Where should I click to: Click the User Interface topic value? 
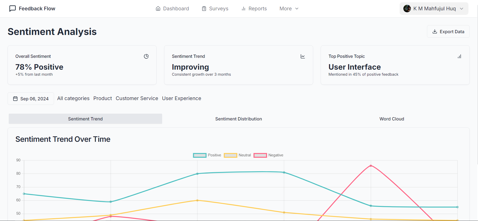click(x=355, y=67)
